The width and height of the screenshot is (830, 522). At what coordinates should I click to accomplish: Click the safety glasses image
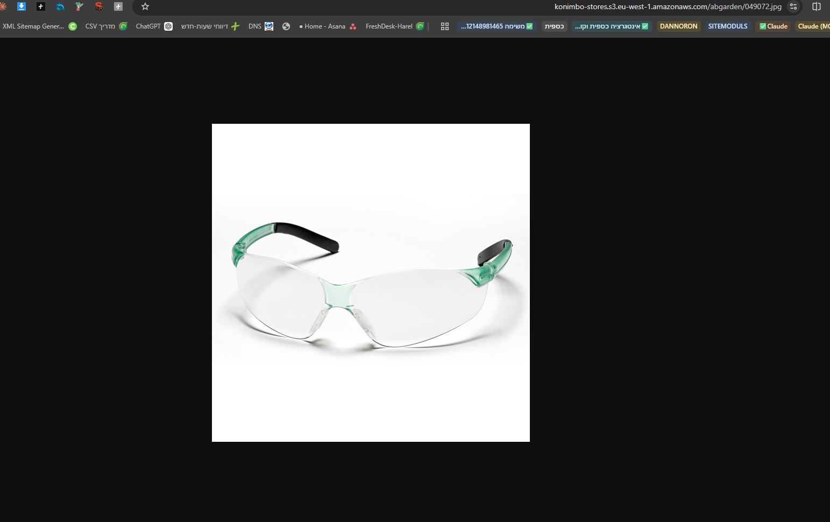click(371, 283)
